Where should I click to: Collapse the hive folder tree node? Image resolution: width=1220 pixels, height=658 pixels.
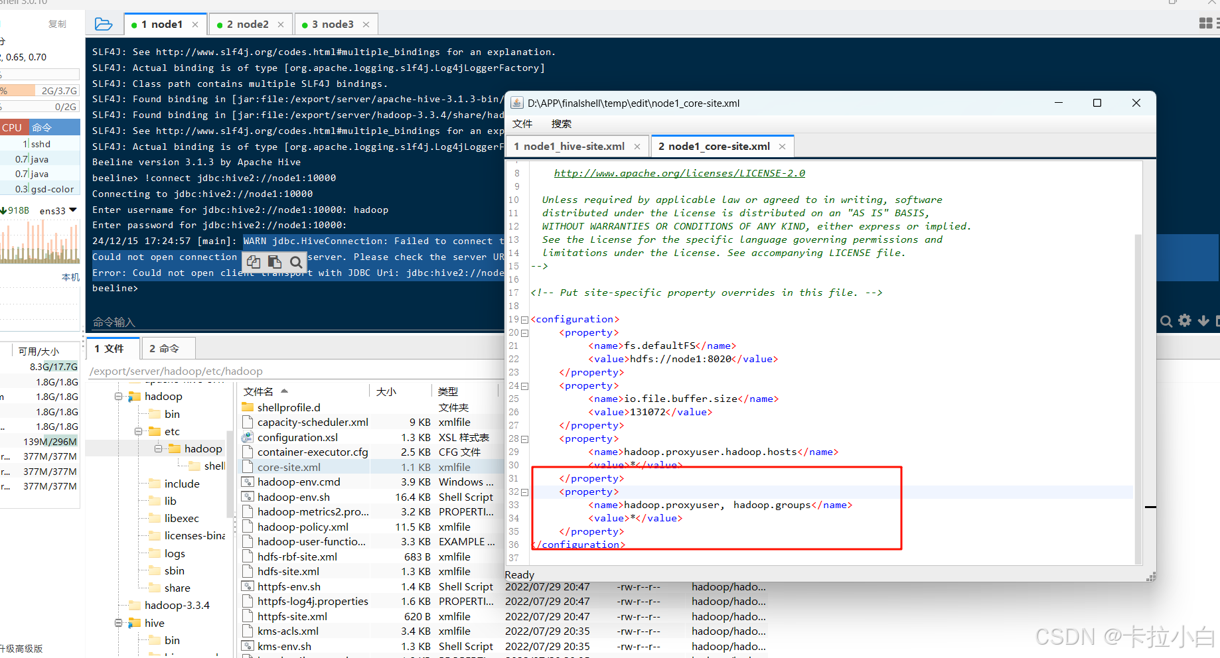pos(119,623)
